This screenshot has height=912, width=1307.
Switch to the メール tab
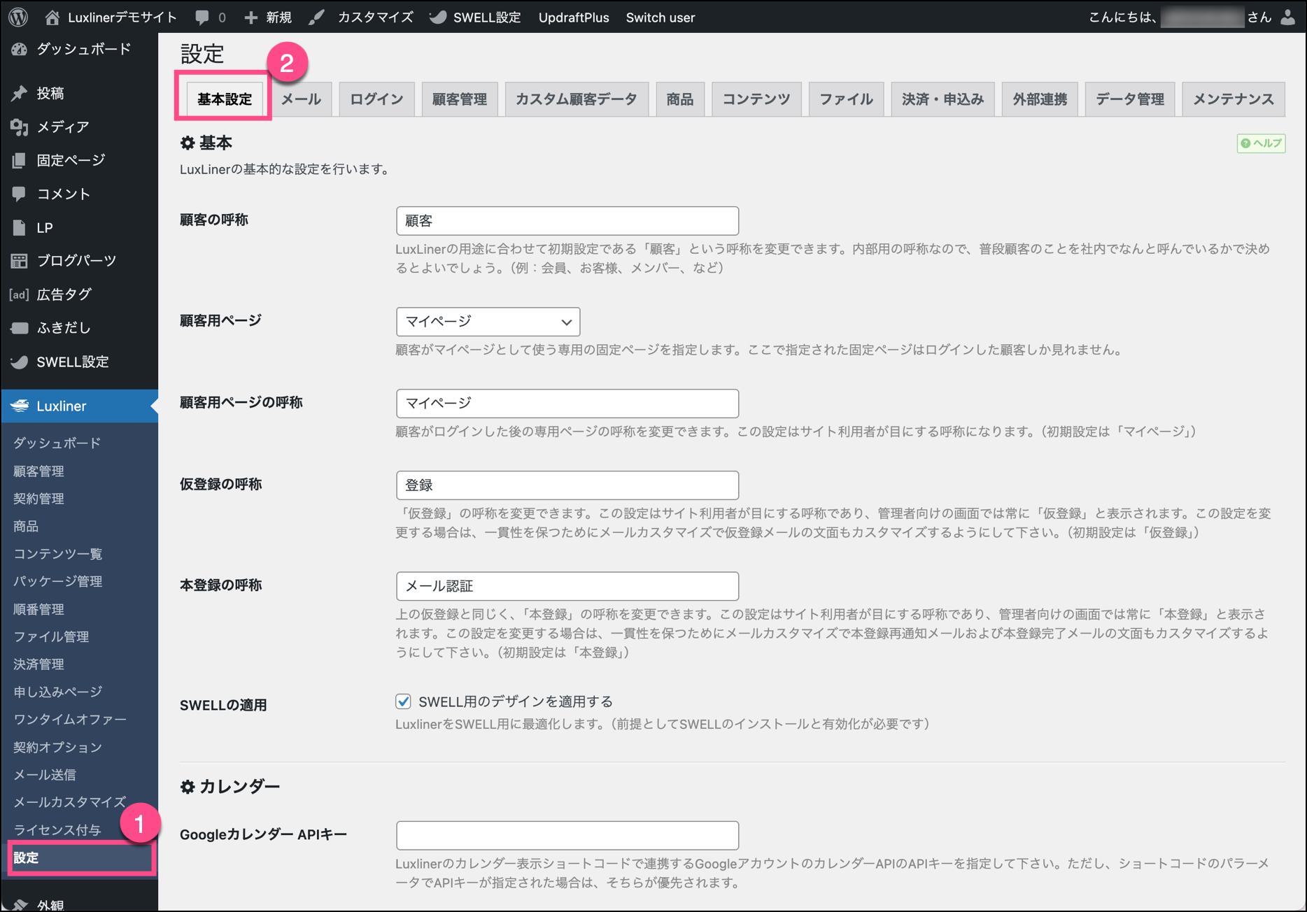coord(301,99)
